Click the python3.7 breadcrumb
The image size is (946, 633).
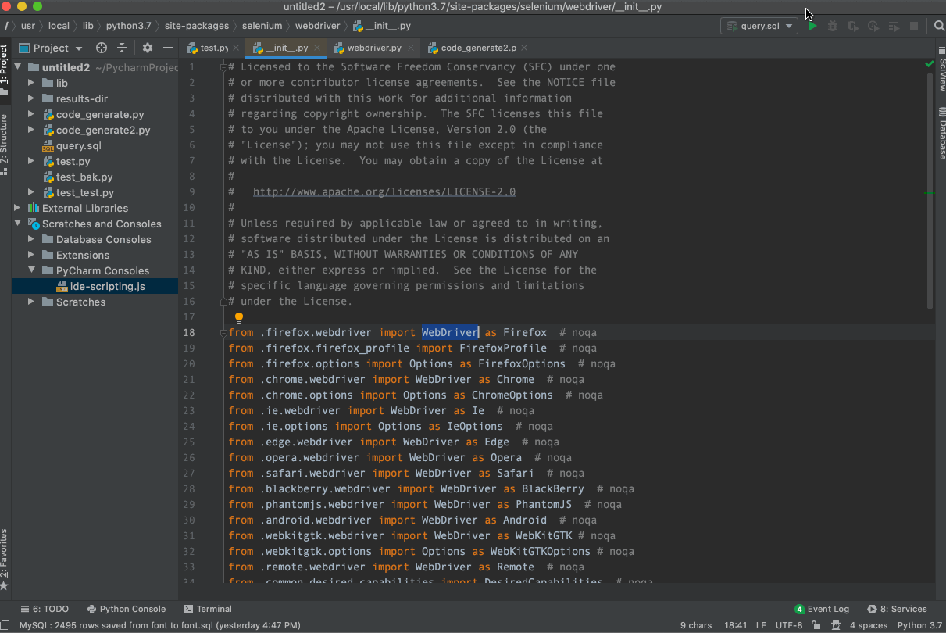coord(129,26)
